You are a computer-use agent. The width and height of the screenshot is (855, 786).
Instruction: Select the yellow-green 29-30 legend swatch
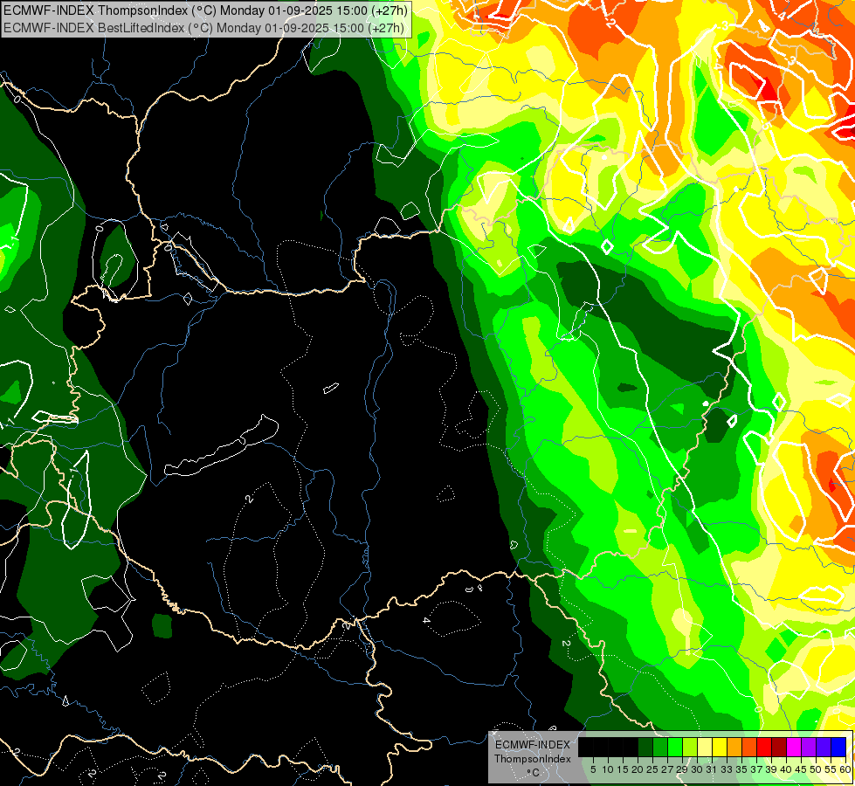pyautogui.click(x=690, y=747)
